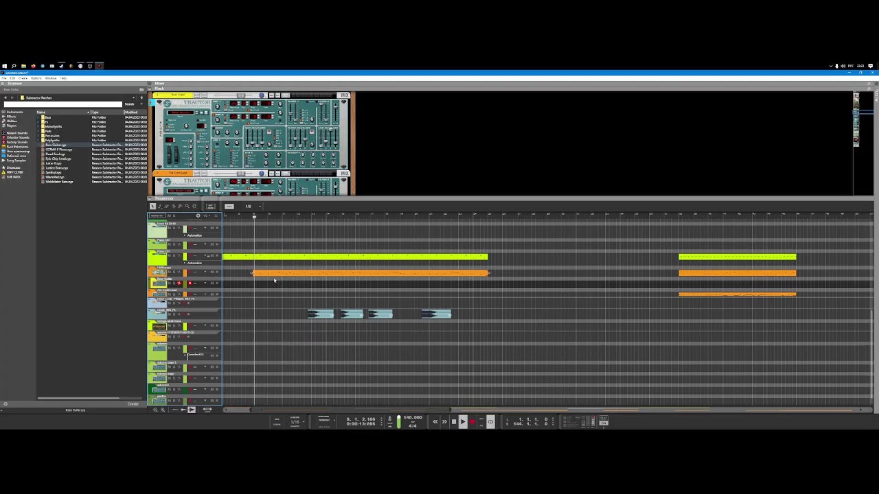Solo the Bass Guitar sequencer track
Screen dimensions: 879x494
coord(174,283)
